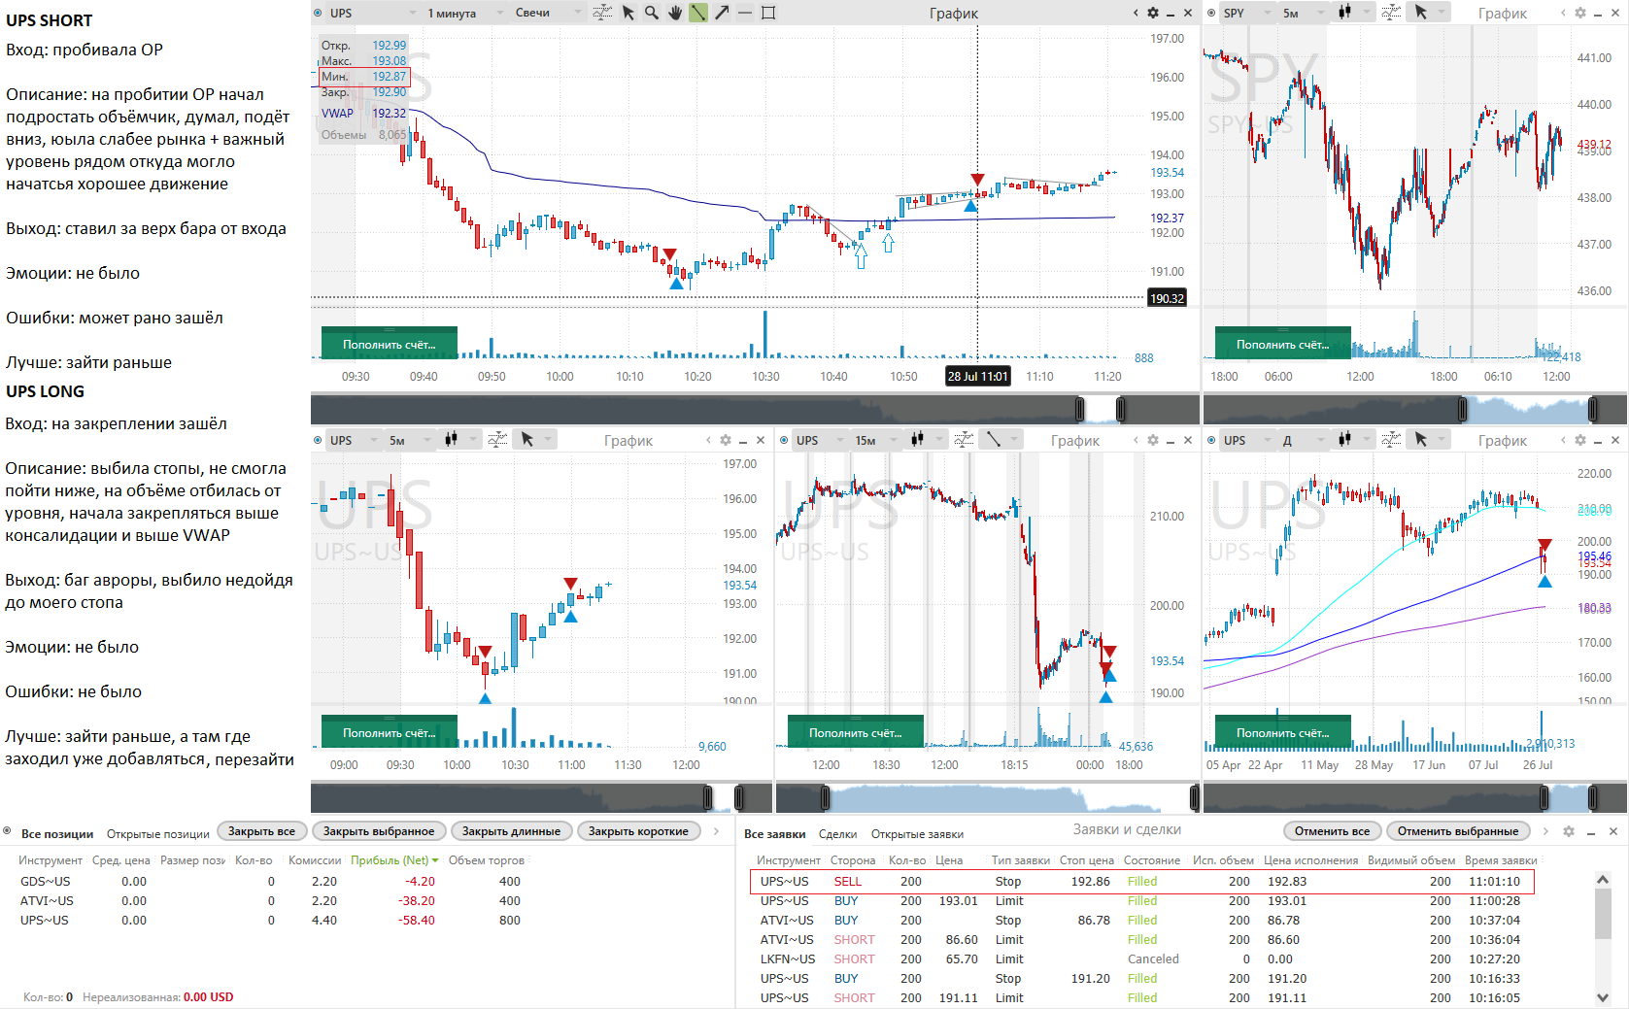Screen dimensions: 1629x1009
Task: Select the horizontal line tool in the 1-minute chart
Action: tap(745, 13)
